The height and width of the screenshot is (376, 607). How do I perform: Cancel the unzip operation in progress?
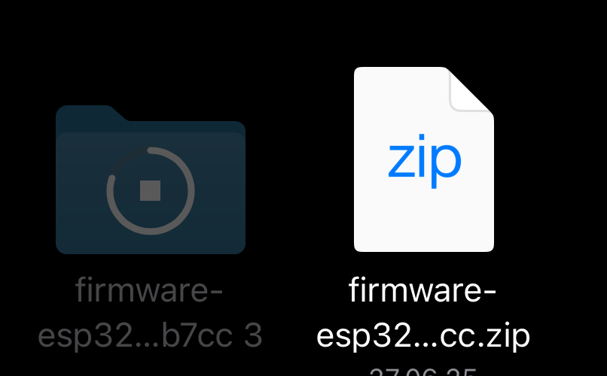pos(150,190)
